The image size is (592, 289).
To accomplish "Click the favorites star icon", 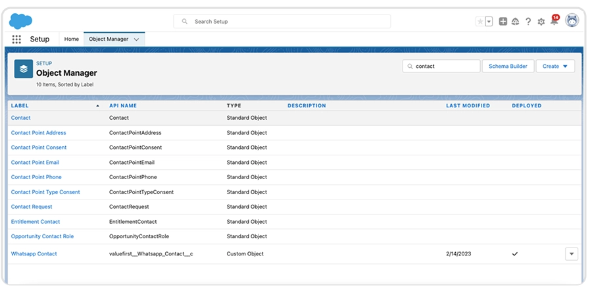I will [x=480, y=22].
